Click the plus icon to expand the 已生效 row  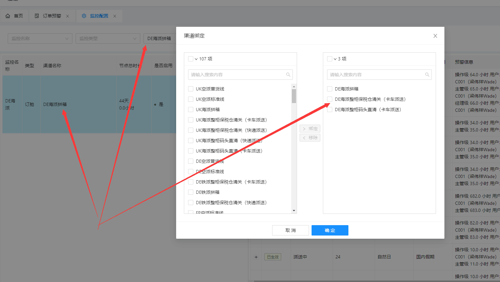256,257
